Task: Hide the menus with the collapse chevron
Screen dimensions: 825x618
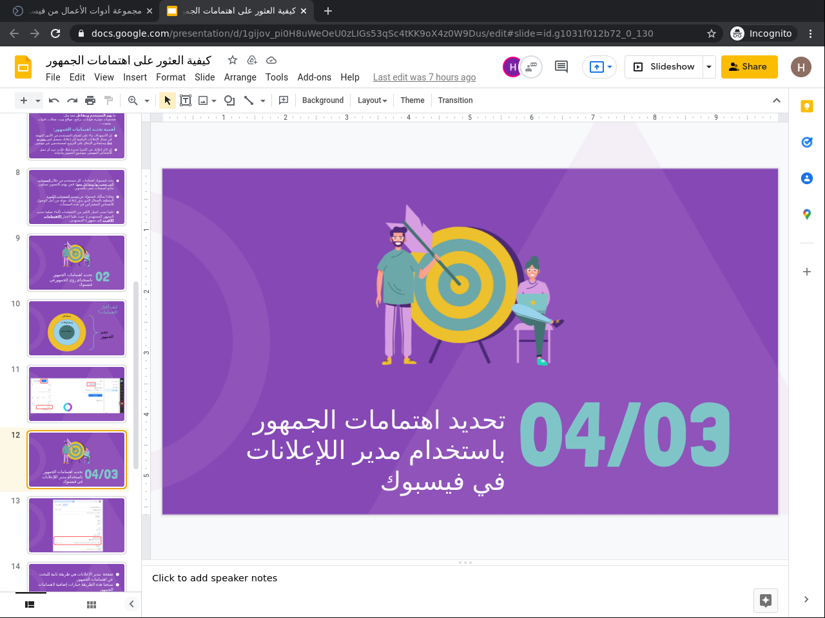Action: point(777,100)
